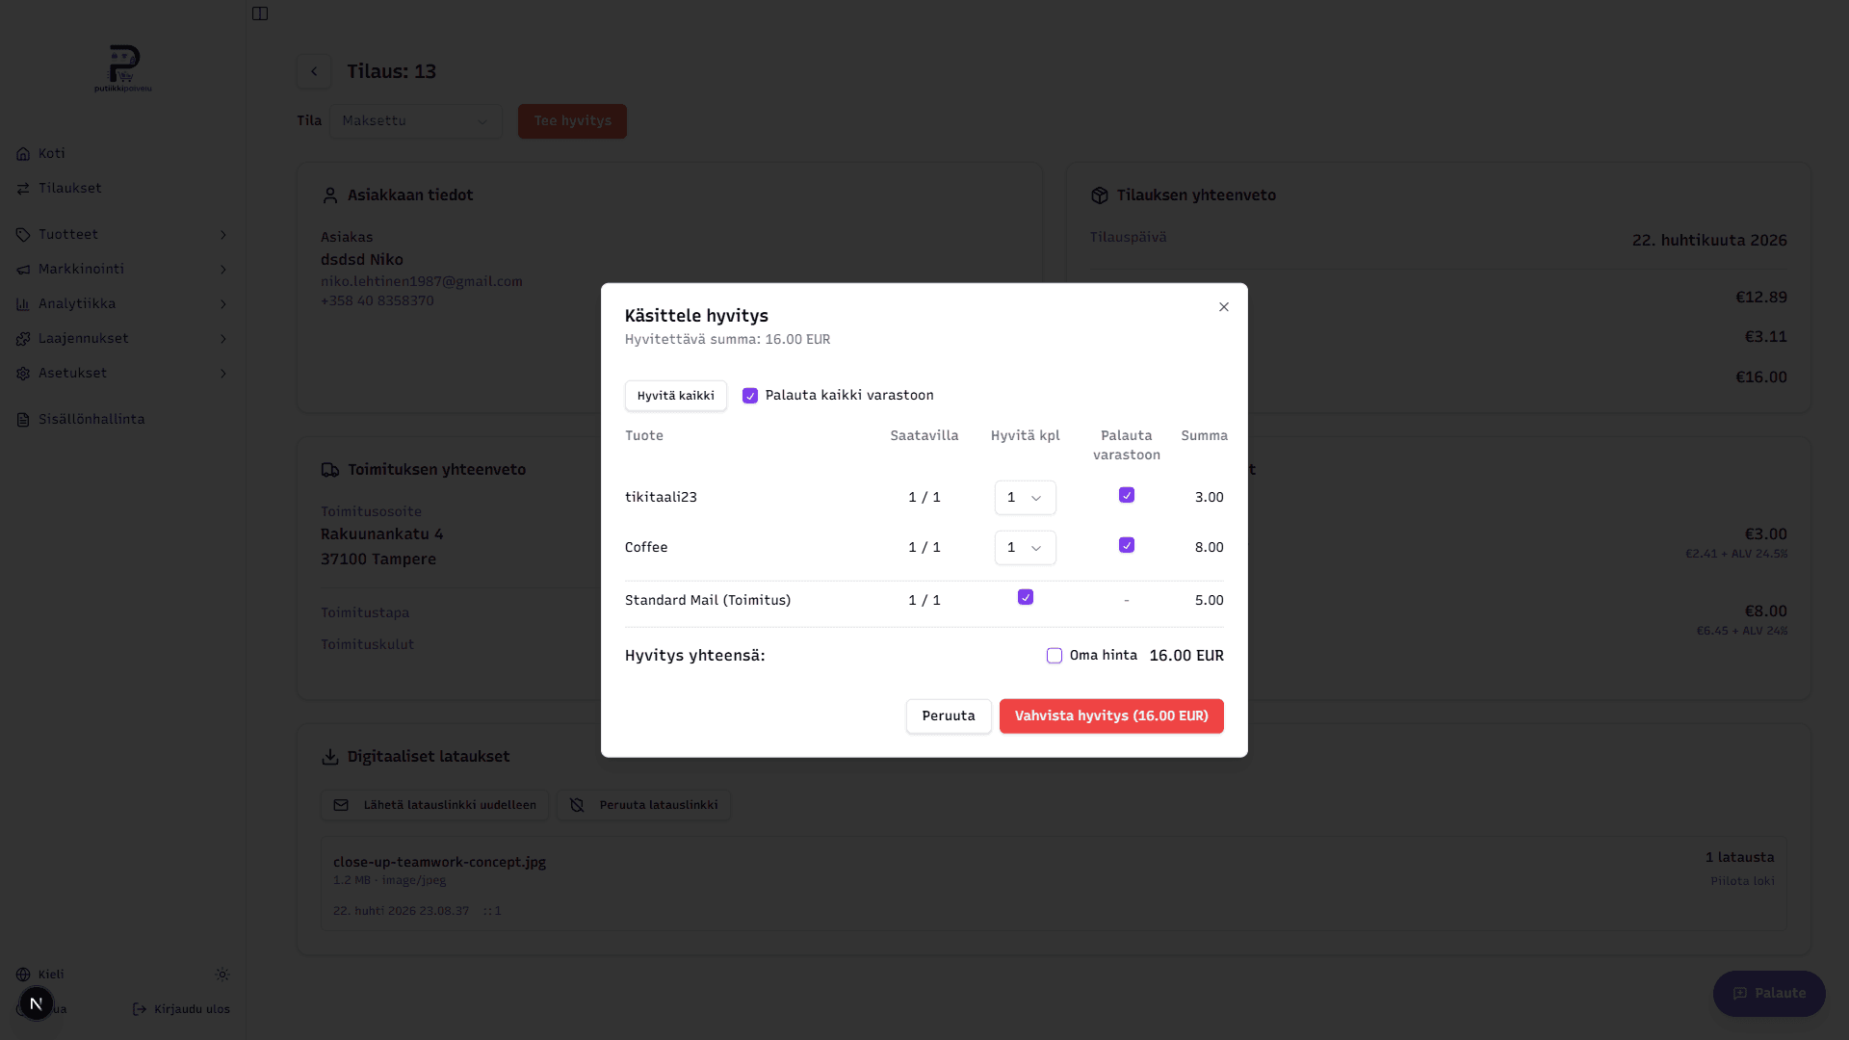Click the Digitaaliset lataukset download icon
The height and width of the screenshot is (1040, 1849).
(x=330, y=757)
